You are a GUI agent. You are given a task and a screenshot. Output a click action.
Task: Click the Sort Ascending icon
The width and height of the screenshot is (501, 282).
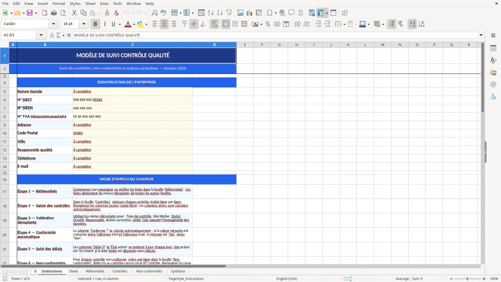pos(211,13)
